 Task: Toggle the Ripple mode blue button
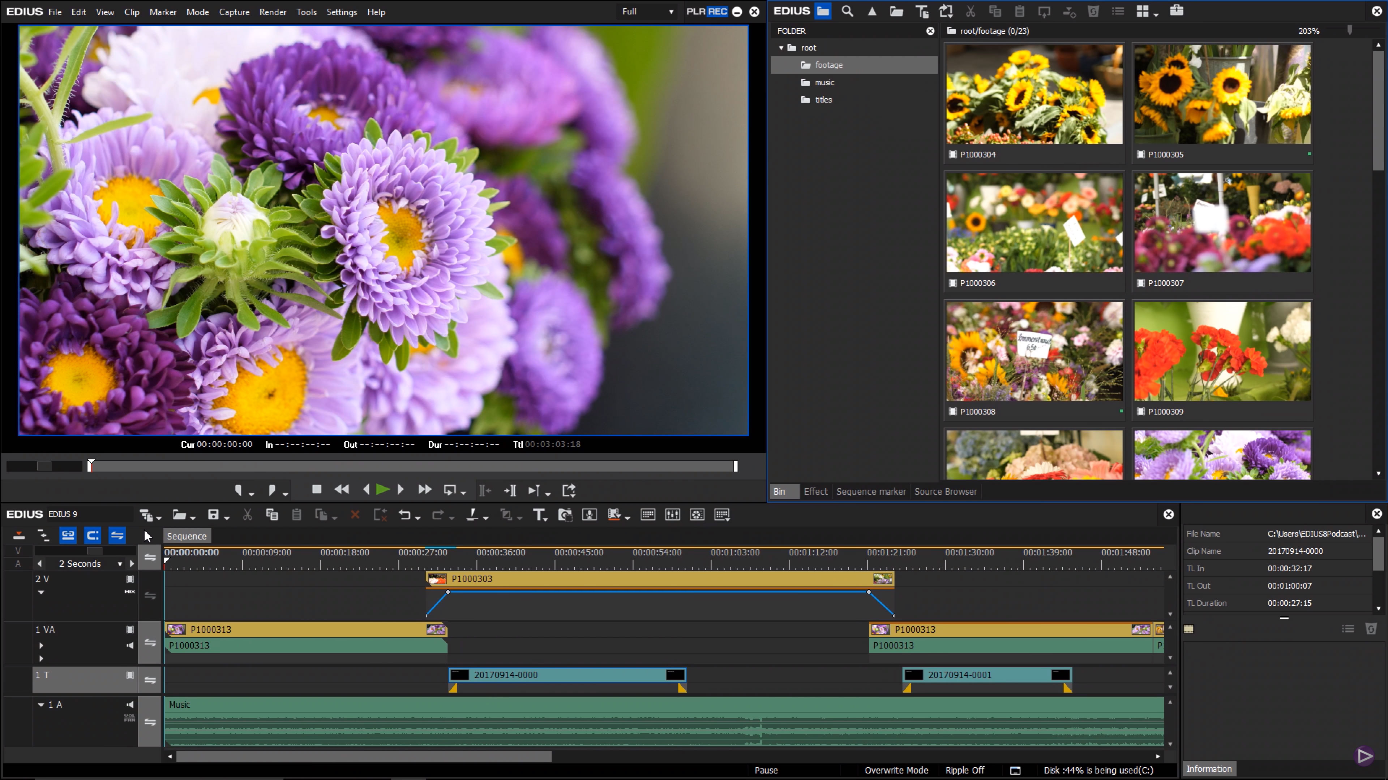[x=93, y=536]
